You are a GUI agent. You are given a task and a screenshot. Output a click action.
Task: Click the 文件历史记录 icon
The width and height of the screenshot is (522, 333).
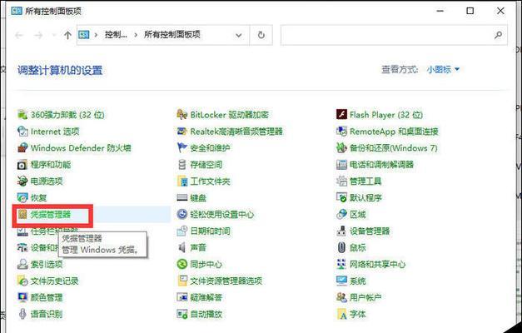22,281
